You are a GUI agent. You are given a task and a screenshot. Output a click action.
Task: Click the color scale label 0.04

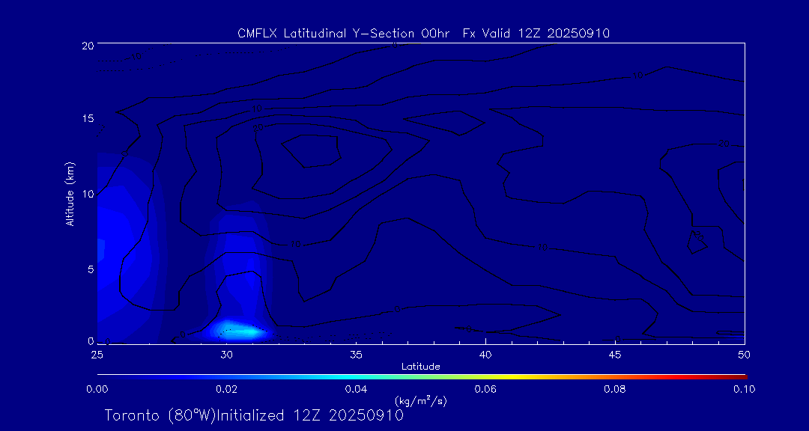point(356,389)
